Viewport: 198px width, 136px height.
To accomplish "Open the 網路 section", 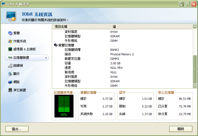I will [x=16, y=82].
